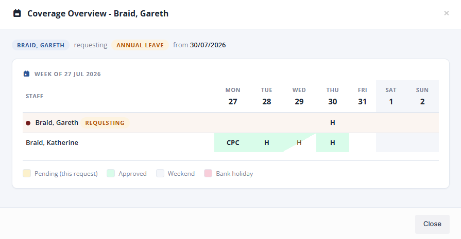Select the BRAID, GARETH name badge
The image size is (461, 239).
click(41, 45)
